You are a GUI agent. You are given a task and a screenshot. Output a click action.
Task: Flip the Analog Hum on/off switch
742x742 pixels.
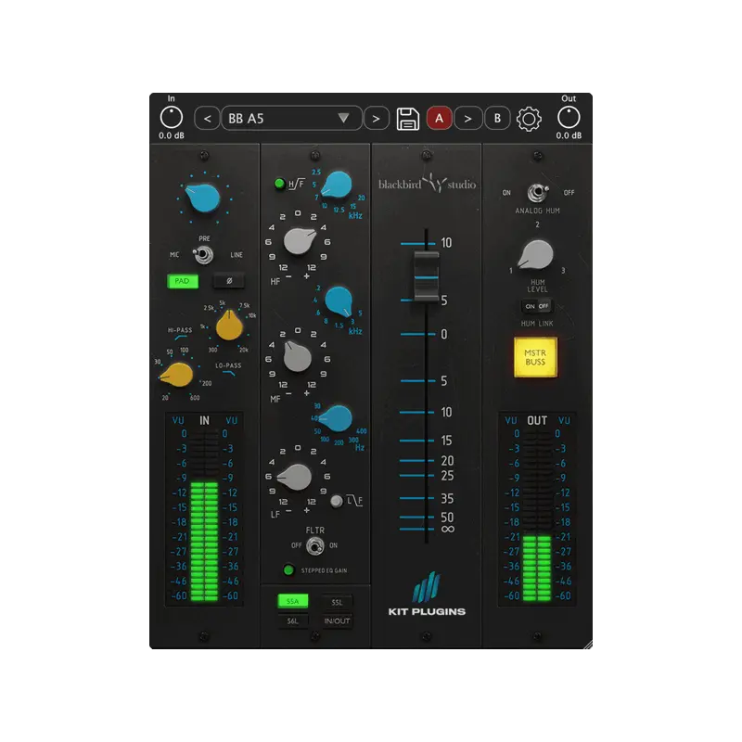(x=537, y=193)
